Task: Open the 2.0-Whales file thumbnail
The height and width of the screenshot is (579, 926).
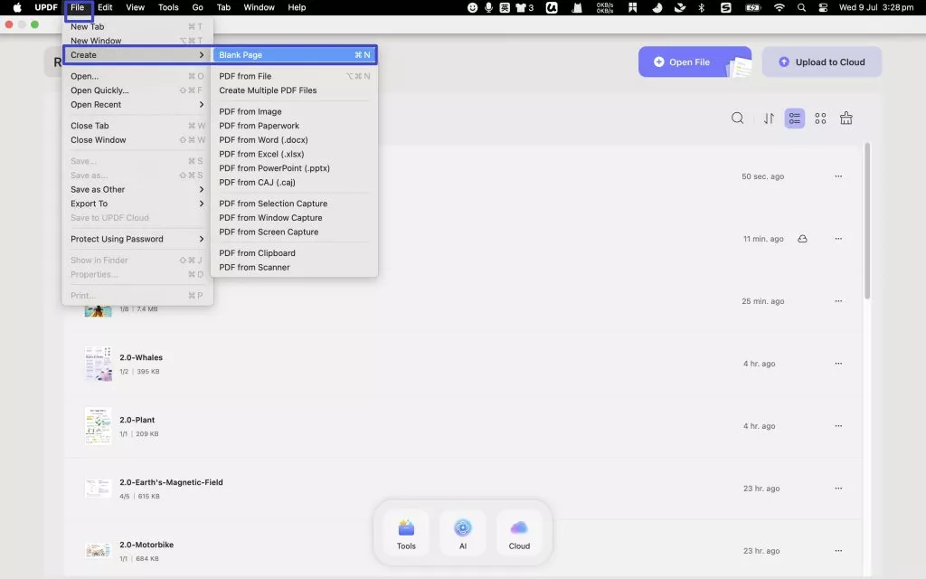Action: point(98,364)
